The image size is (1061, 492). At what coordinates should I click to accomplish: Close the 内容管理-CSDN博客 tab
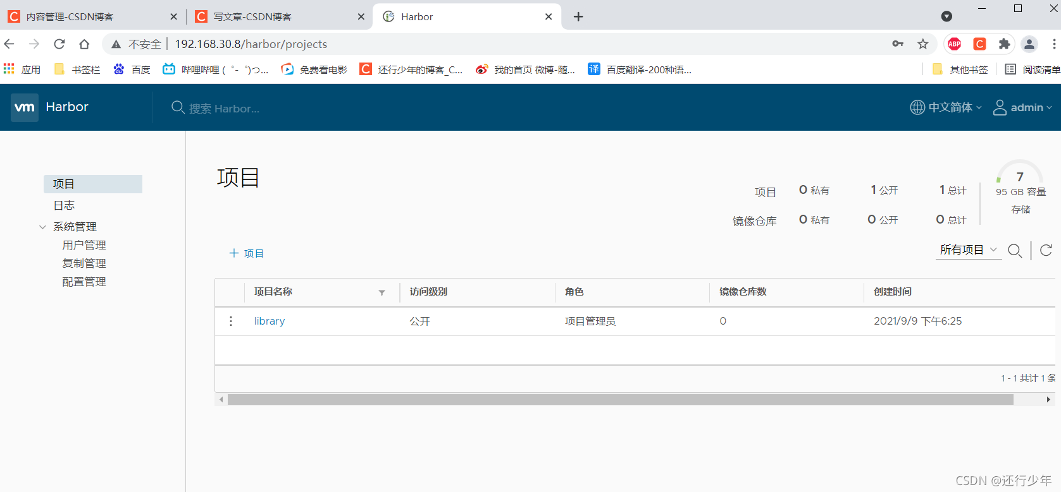coord(174,16)
